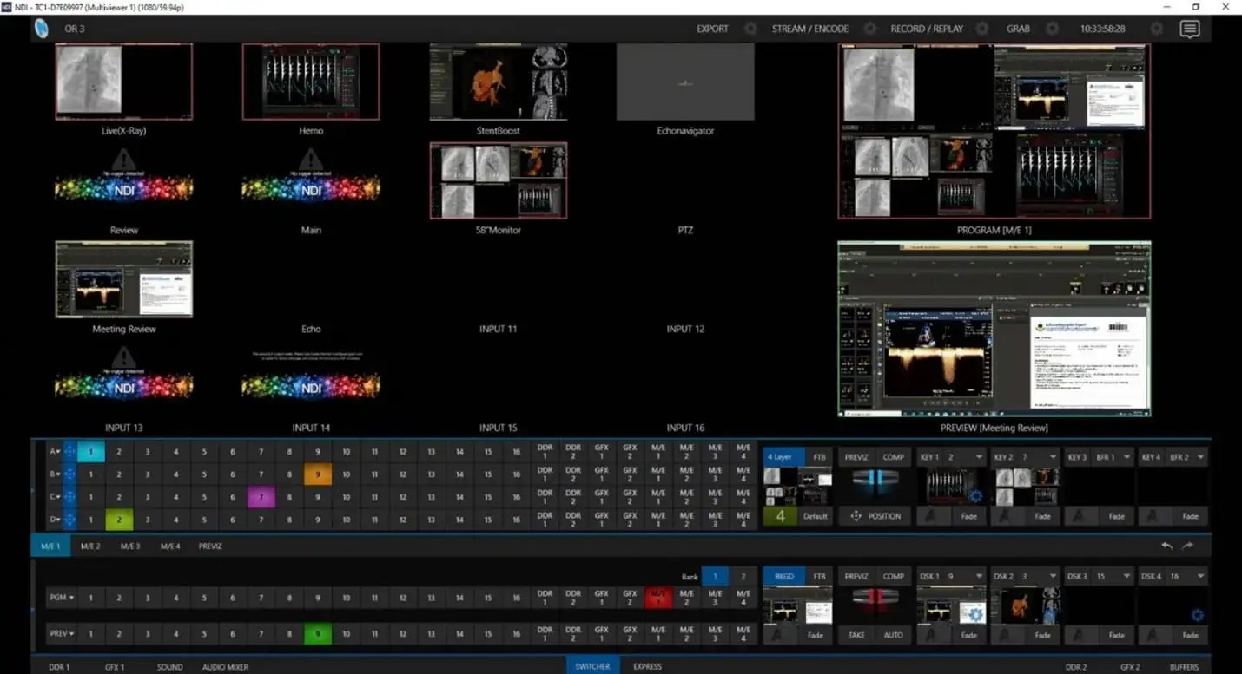
Task: Click the Grab configuration gear icon
Action: coord(1052,29)
